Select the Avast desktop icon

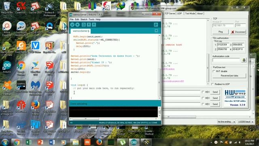[x=7, y=88]
